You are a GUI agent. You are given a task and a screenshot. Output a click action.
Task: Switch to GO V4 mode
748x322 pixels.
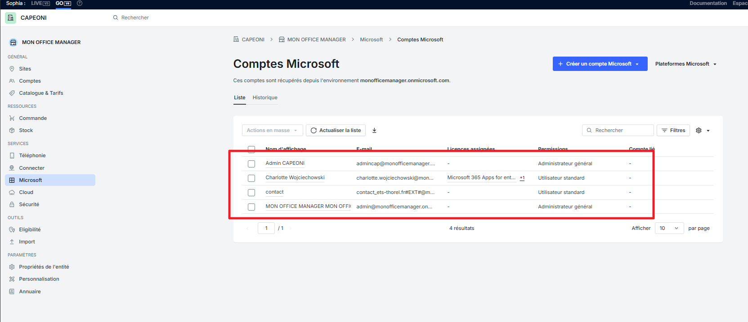(63, 3)
